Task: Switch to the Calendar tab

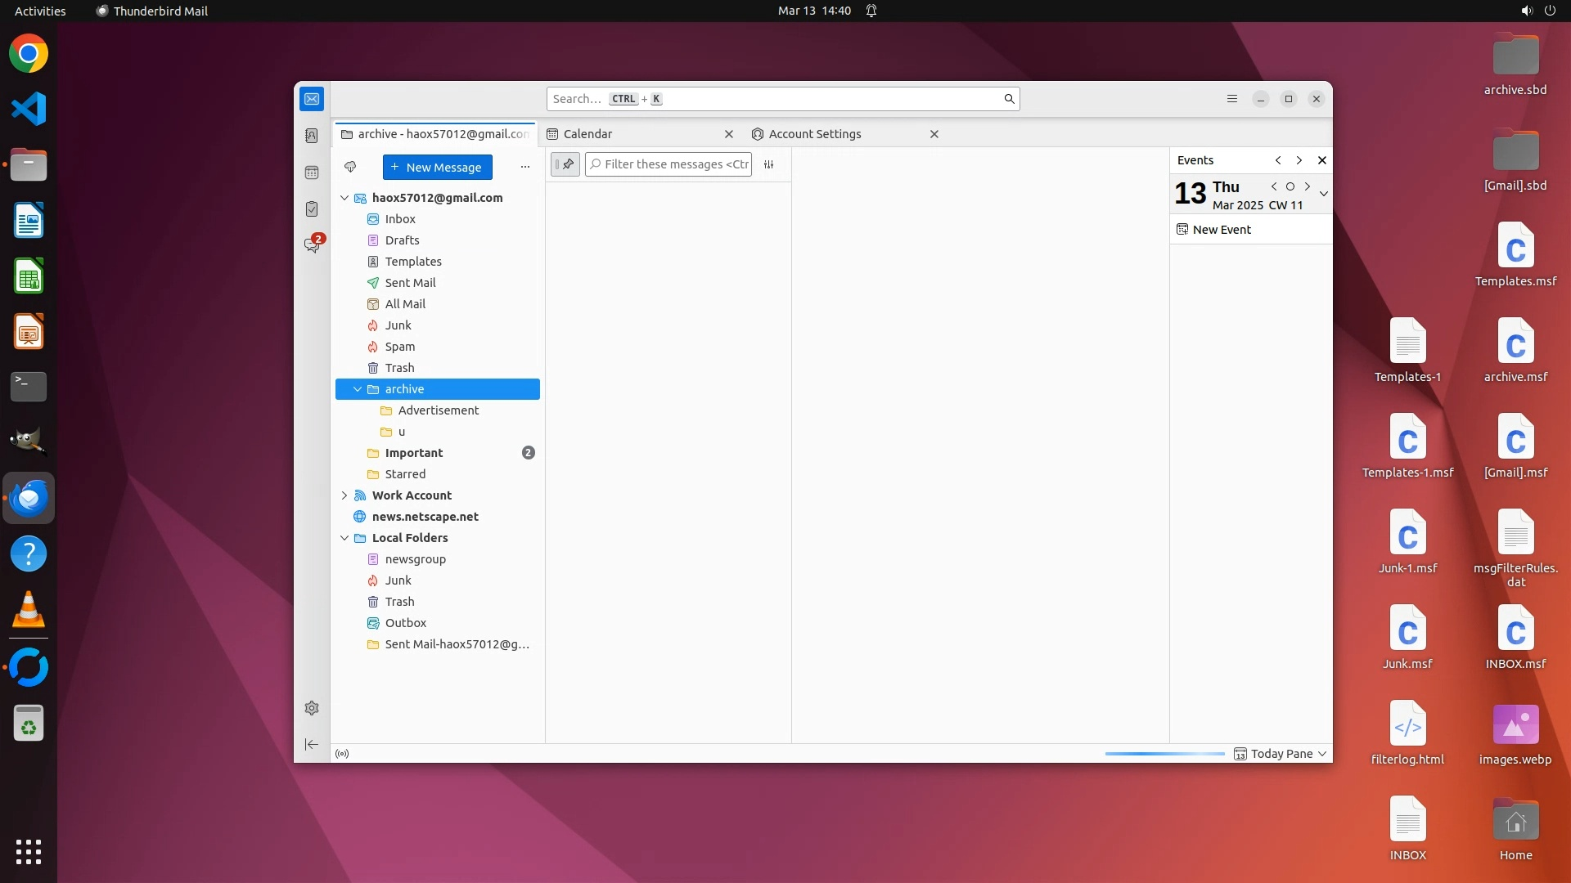Action: 587,134
